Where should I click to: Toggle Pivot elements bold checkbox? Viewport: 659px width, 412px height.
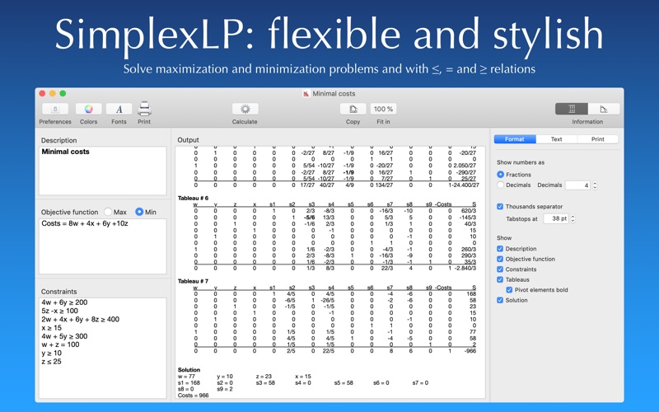(x=509, y=290)
